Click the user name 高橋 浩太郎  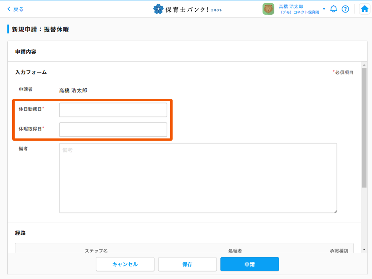point(291,6)
